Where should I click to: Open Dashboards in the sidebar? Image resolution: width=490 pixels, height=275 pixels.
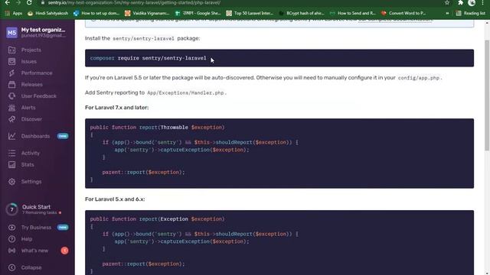tap(35, 136)
